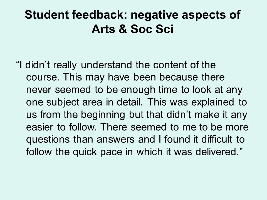The width and height of the screenshot is (267, 200).
Task: Select the word 'easier' in the quote
Action: [40, 127]
